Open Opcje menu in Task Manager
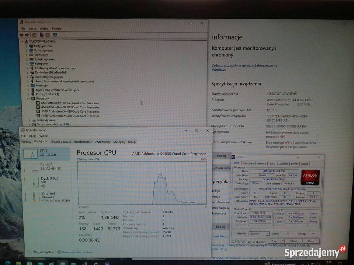This screenshot has width=354, height=265. click(x=32, y=136)
